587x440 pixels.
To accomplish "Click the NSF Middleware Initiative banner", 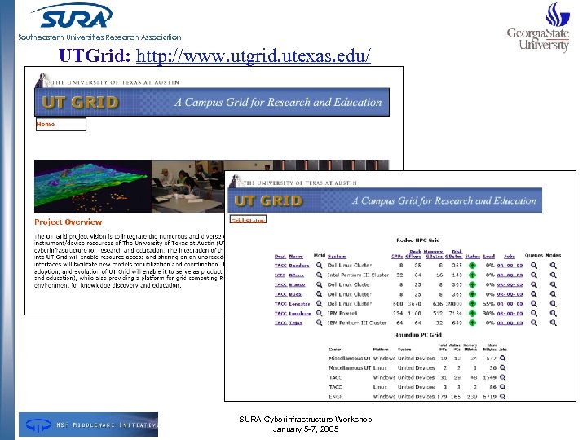I will point(88,425).
